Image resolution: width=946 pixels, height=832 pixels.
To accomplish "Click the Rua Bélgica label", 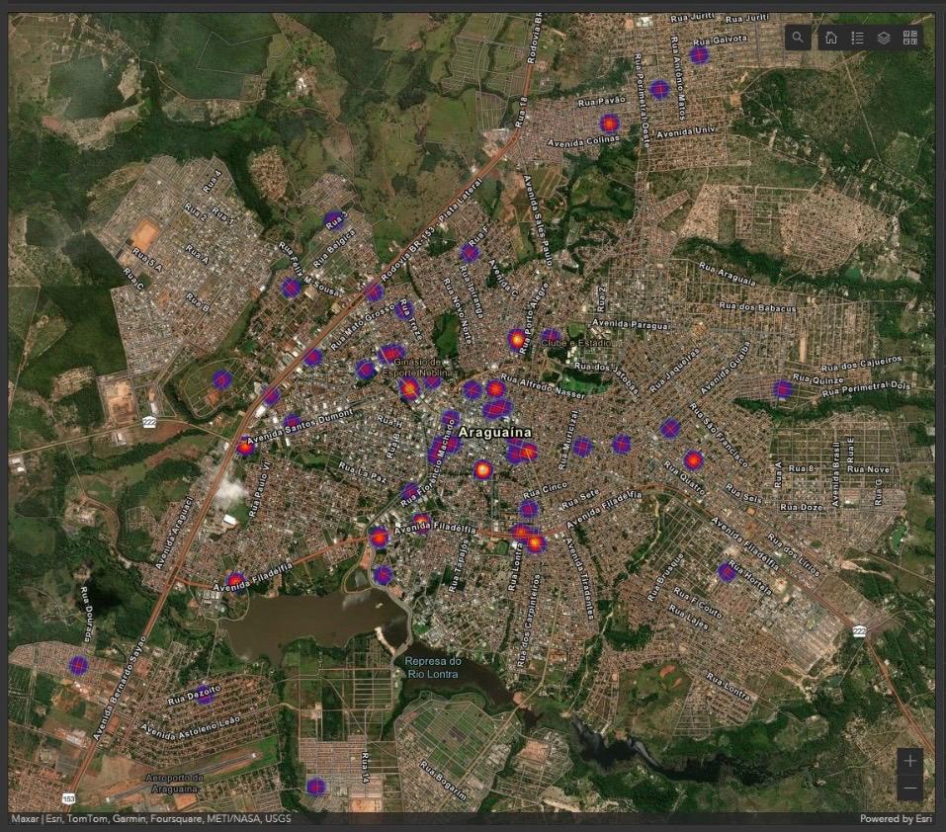I will point(334,248).
